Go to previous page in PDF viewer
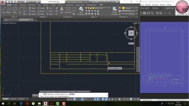The image size is (189, 106). pos(157,13)
